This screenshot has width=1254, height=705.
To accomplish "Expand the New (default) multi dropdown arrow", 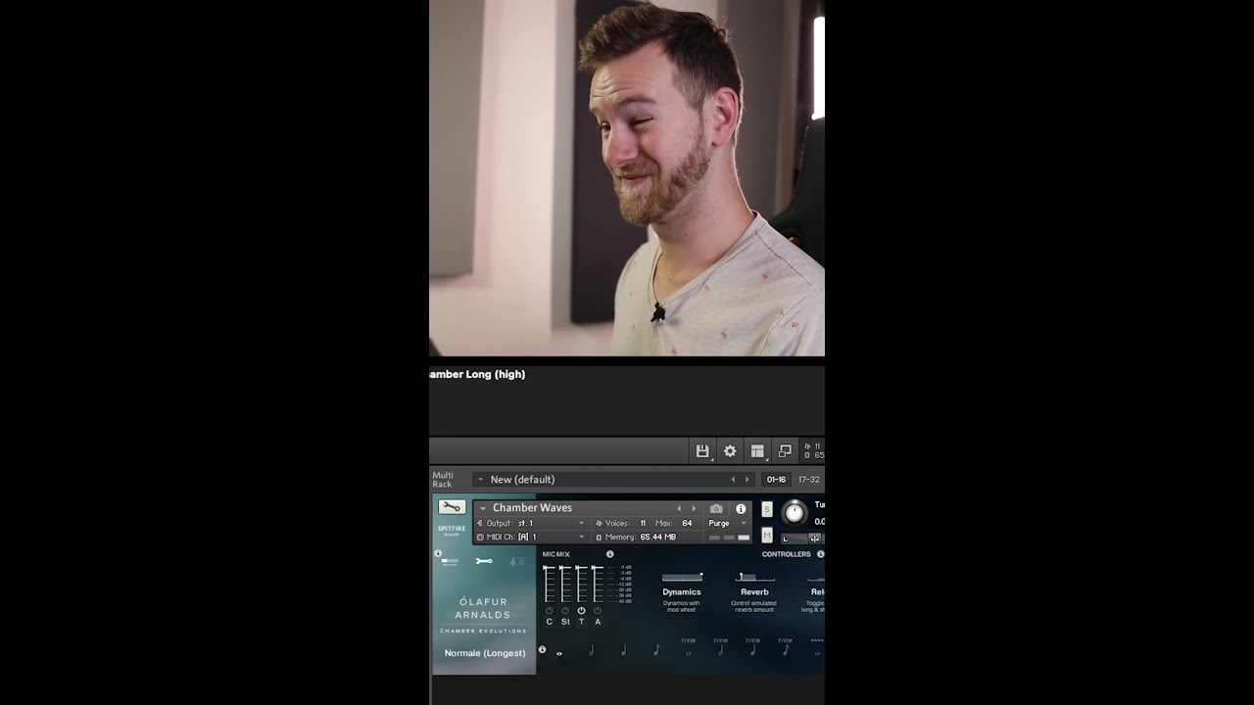I will 480,480.
